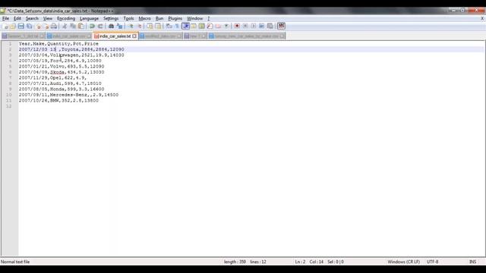Click the Paste toolbar icon
486x273 pixels.
pos(81,26)
